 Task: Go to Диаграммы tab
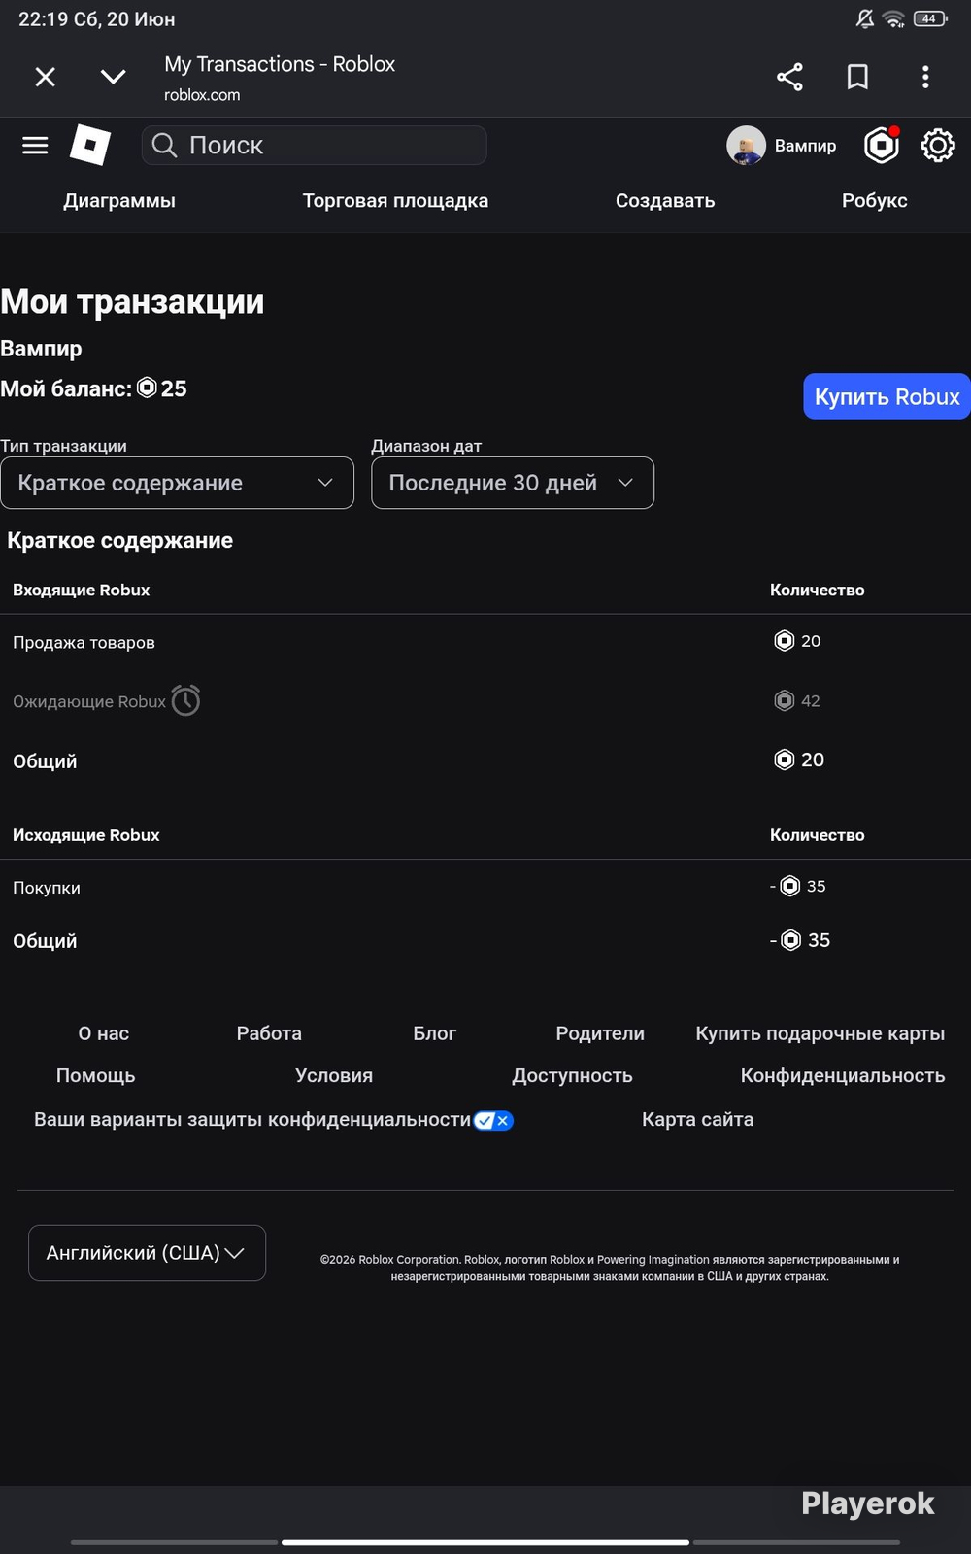pyautogui.click(x=119, y=201)
